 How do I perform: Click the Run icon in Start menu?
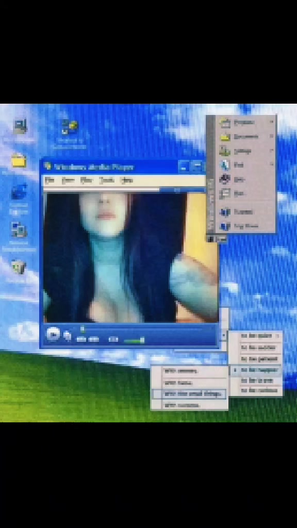225,193
